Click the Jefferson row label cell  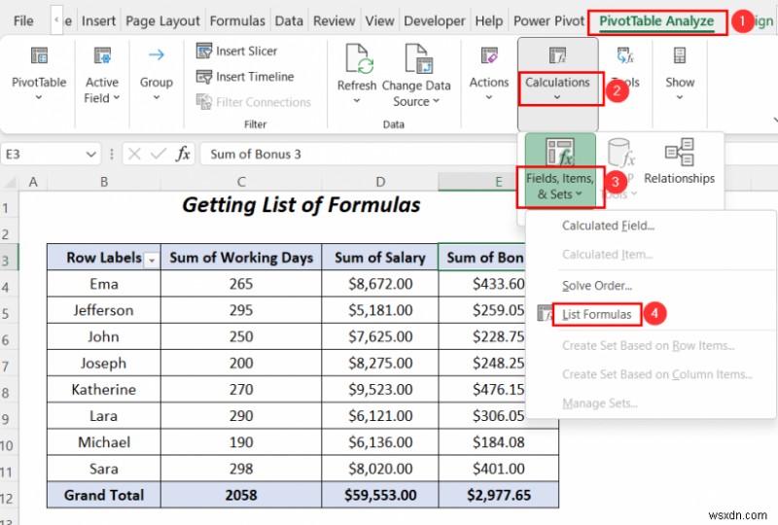pos(104,310)
